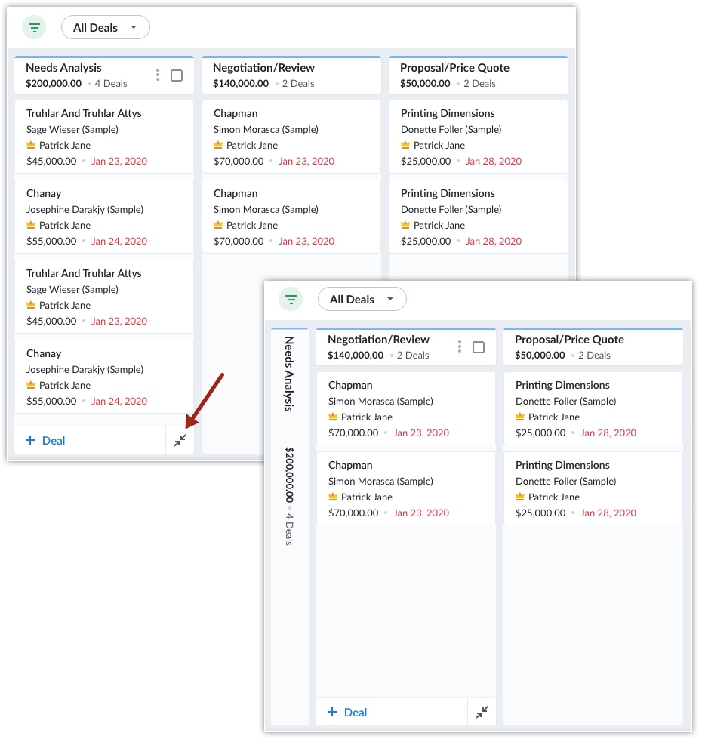Click the green filter icon in back panel
This screenshot has width=702, height=742.
tap(34, 28)
